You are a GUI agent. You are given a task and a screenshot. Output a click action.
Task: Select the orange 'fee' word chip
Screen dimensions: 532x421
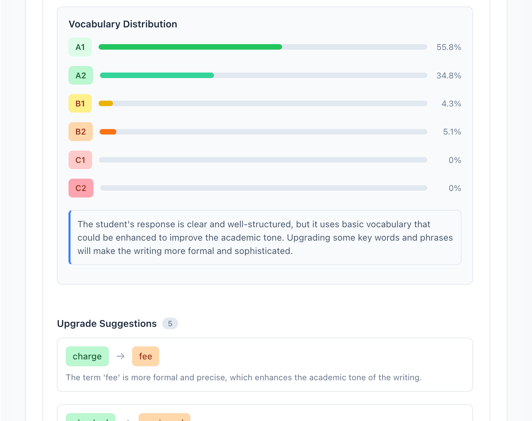tap(145, 356)
